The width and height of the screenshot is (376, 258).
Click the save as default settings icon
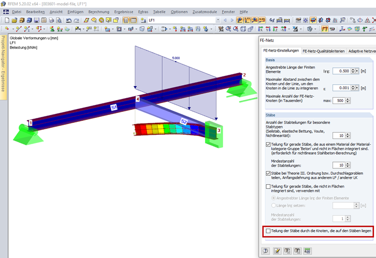(x=297, y=251)
